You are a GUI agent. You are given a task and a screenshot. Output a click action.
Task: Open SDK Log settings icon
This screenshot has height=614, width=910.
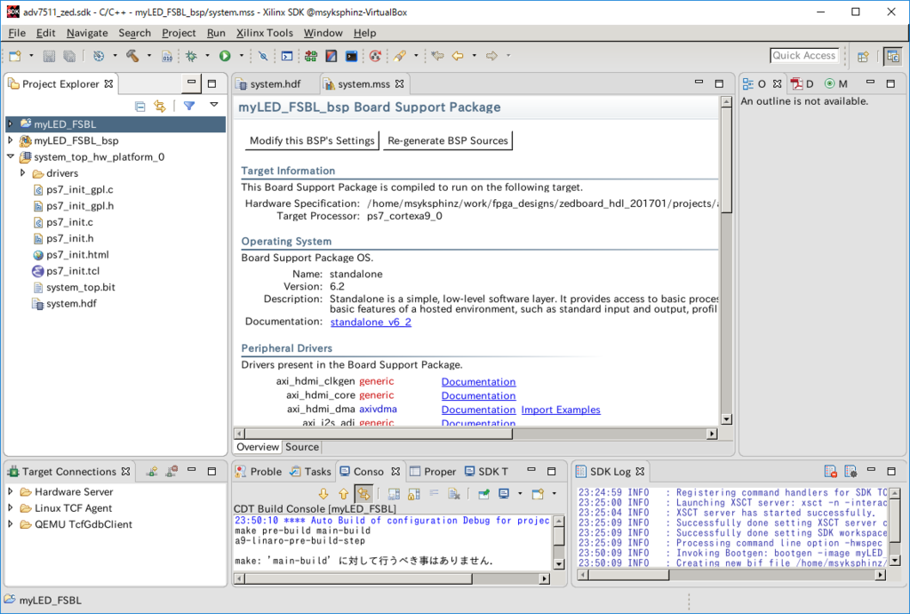click(x=850, y=471)
